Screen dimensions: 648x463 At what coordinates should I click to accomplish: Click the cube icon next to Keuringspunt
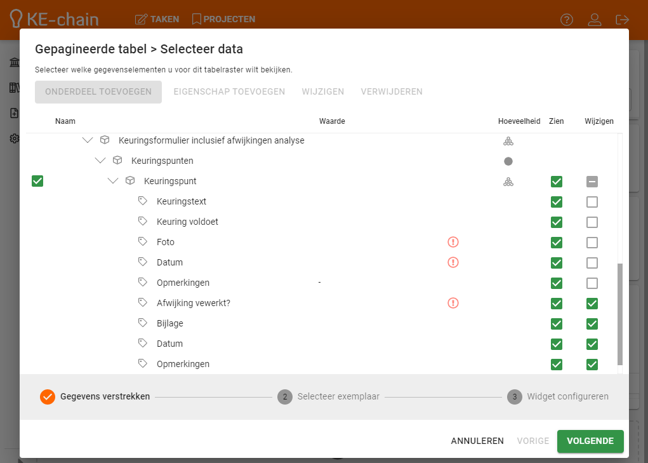(x=130, y=181)
